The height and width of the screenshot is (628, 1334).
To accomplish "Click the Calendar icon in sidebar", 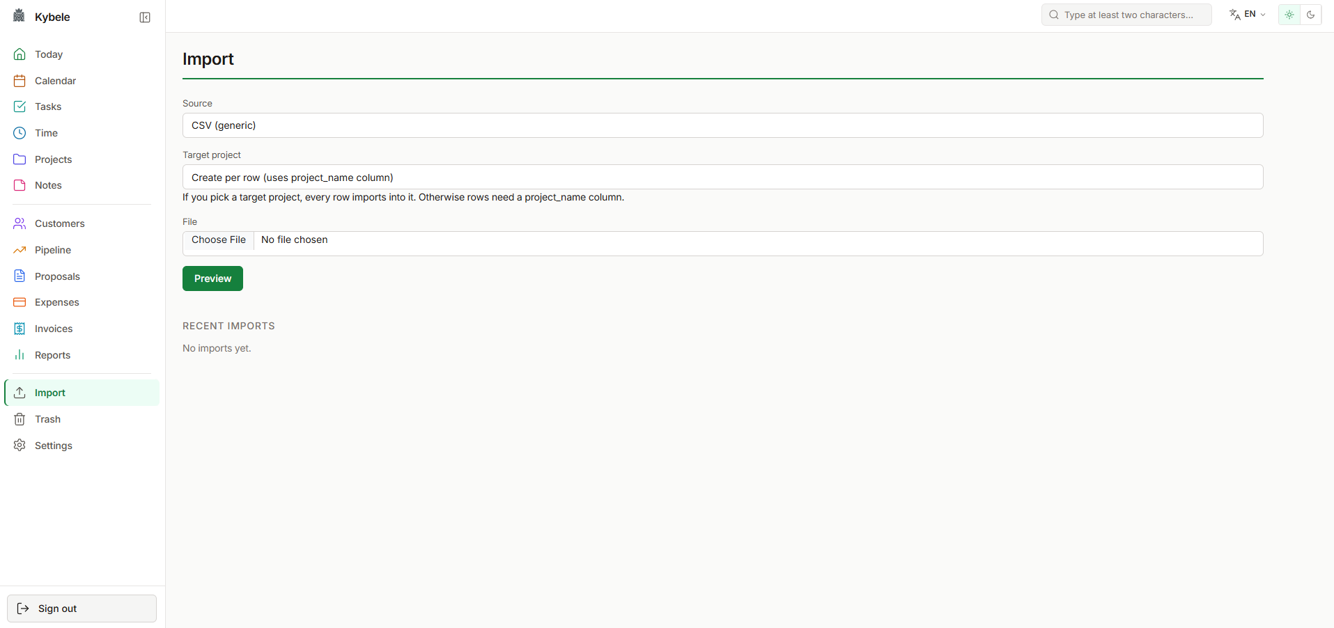I will tap(20, 81).
